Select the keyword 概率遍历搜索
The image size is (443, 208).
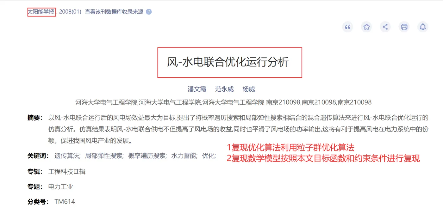coord(147,156)
